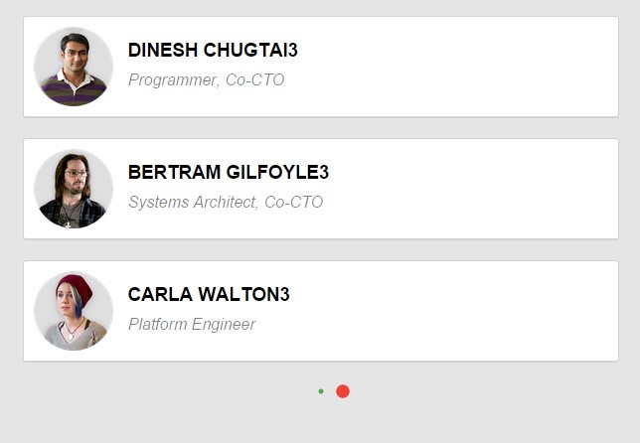Screen dimensions: 640x443
Task: Click Co-CTO in Dinesh's job title
Action: click(255, 79)
